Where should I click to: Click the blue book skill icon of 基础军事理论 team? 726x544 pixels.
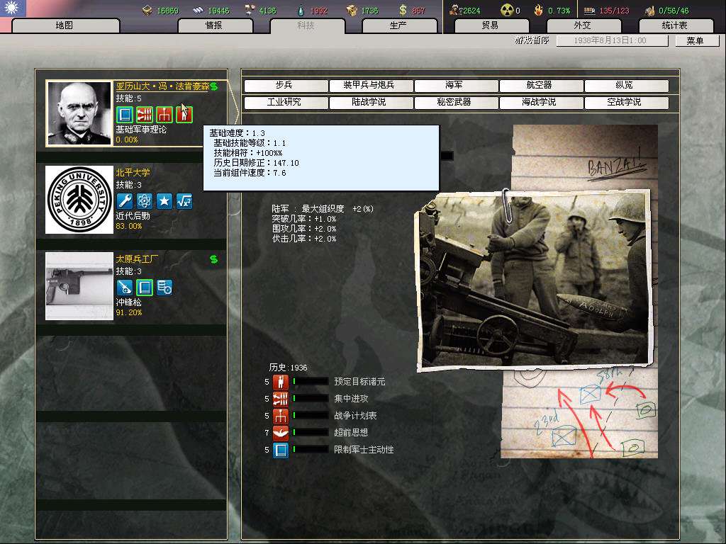tap(125, 115)
